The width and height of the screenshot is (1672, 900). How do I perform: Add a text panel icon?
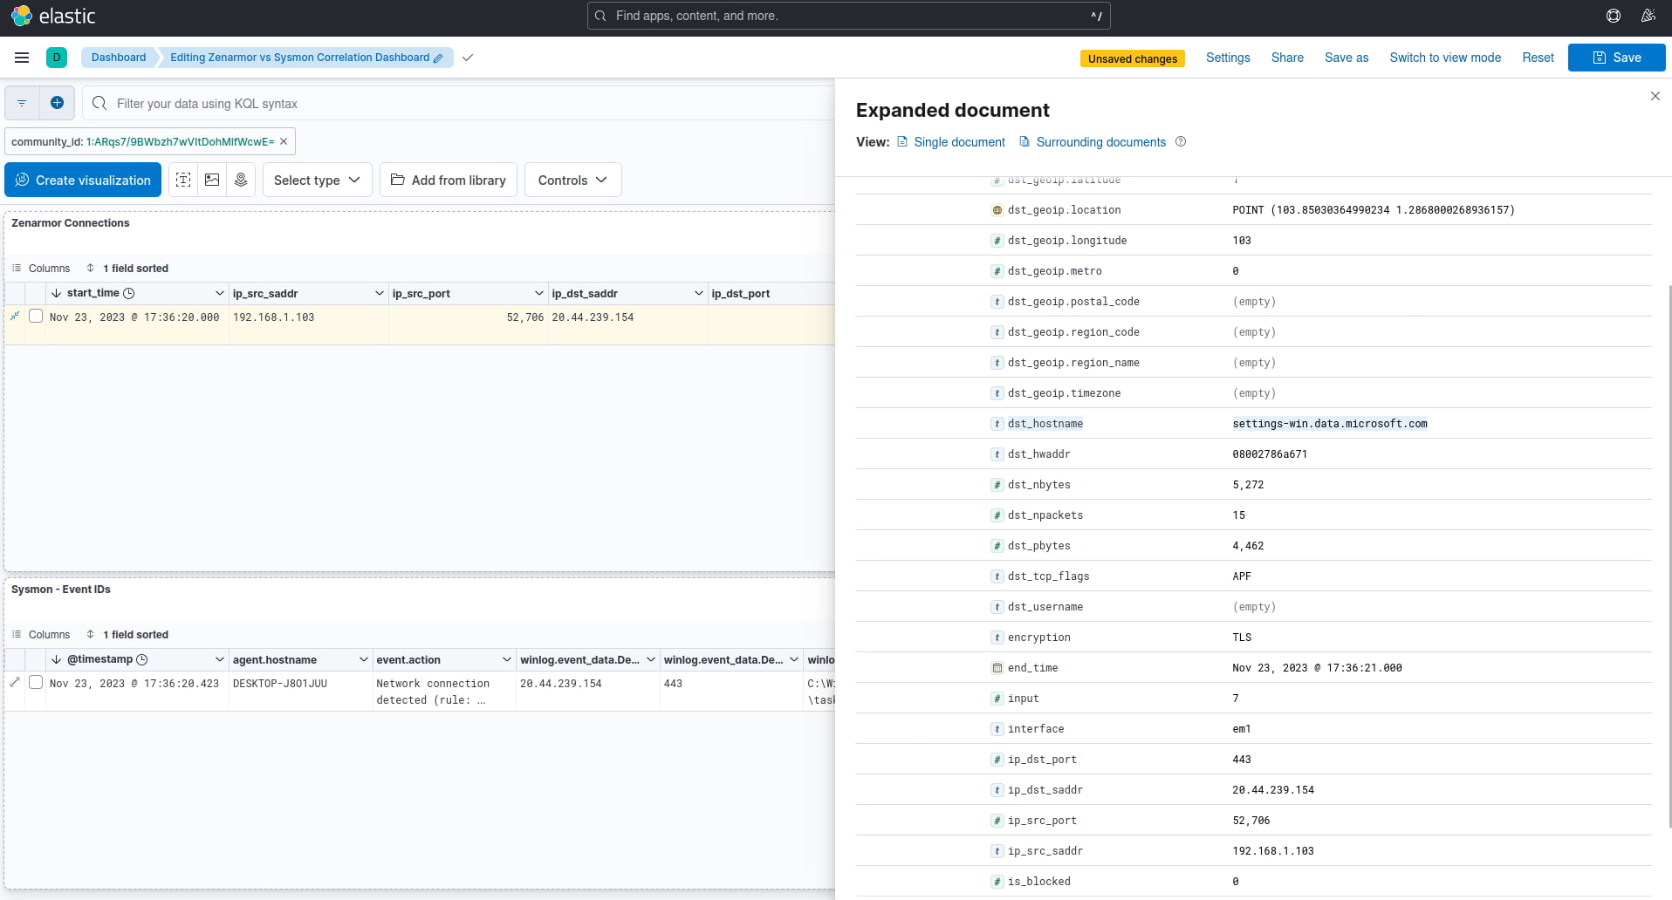coord(183,180)
